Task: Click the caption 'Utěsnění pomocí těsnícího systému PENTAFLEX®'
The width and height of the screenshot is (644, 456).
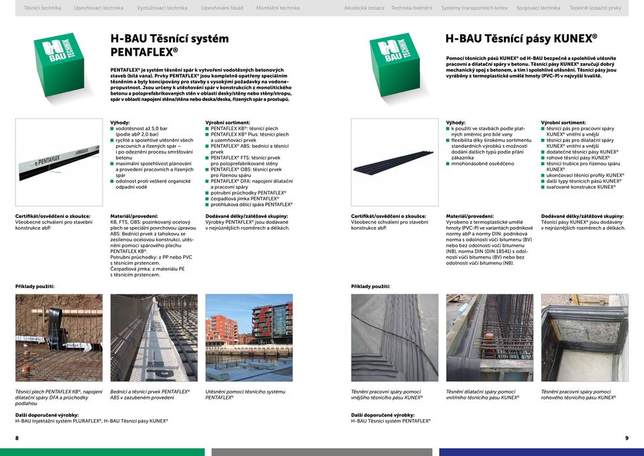Action: pyautogui.click(x=246, y=395)
